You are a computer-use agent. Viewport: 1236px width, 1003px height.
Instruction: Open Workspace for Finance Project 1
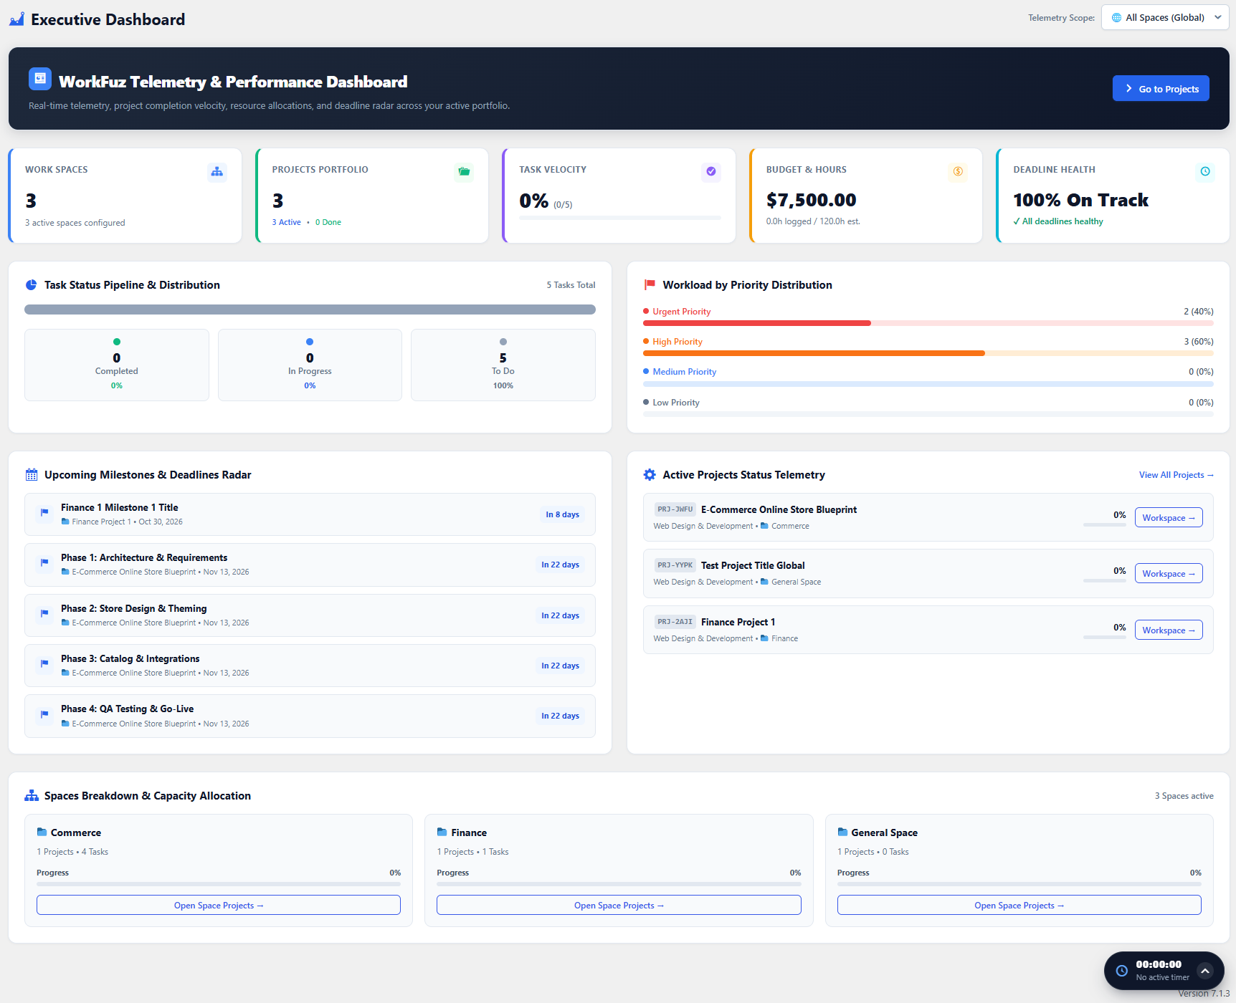pyautogui.click(x=1169, y=630)
